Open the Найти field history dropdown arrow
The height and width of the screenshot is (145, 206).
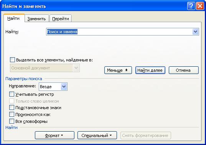point(196,32)
